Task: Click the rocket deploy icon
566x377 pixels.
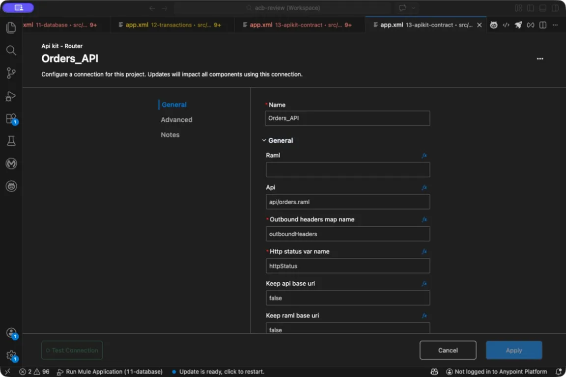Action: 518,25
